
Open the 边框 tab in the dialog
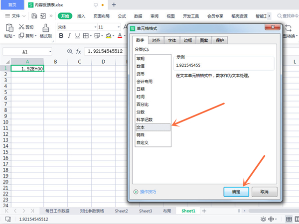point(188,40)
